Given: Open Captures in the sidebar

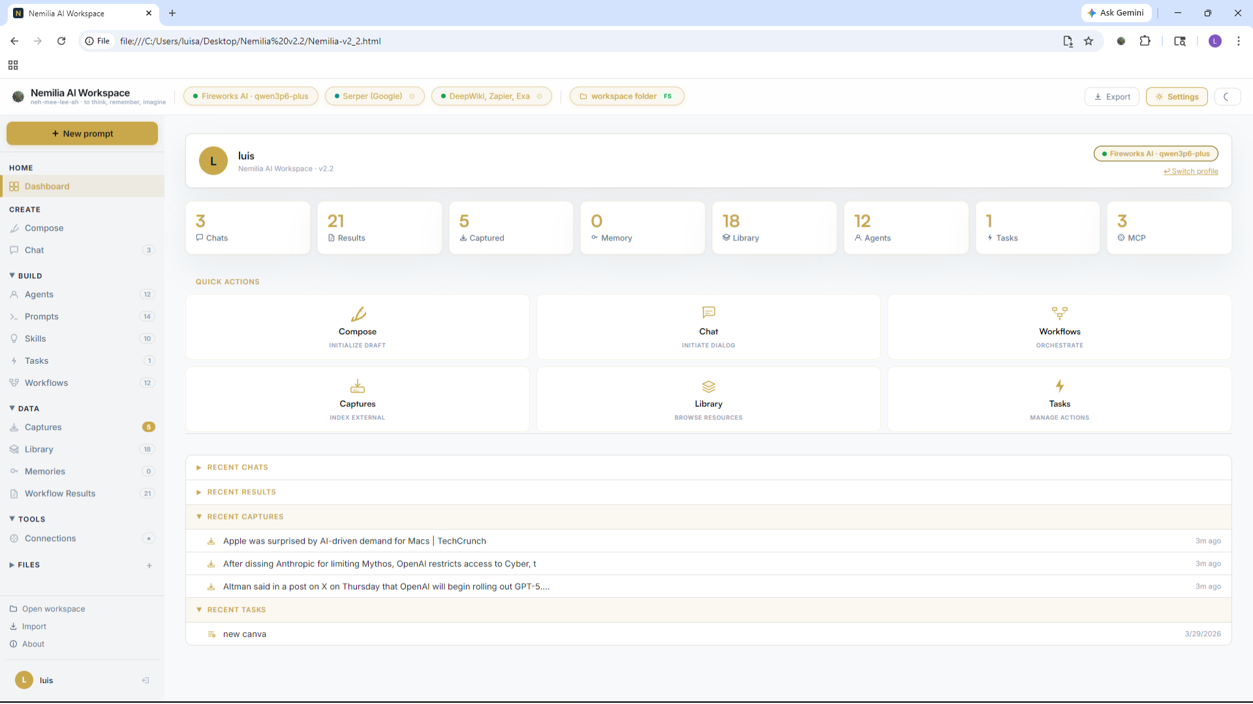Looking at the screenshot, I should [x=82, y=428].
